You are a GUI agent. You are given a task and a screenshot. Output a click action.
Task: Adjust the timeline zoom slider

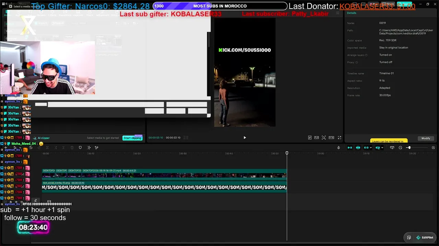[409, 148]
